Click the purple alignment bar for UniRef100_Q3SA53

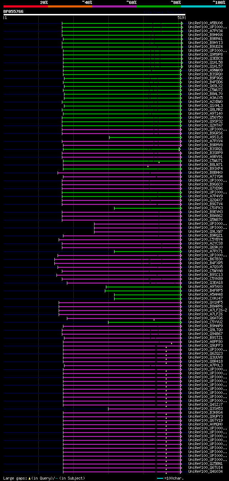point(145,408)
